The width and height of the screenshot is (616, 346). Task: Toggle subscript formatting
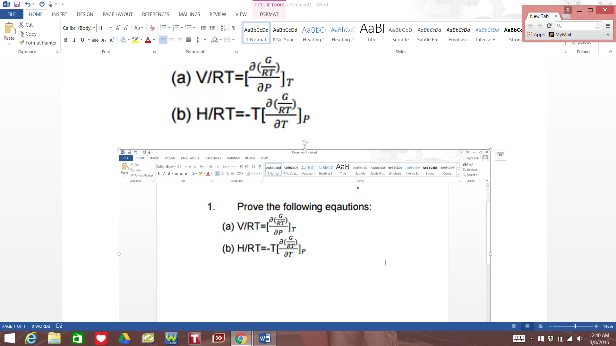(103, 40)
